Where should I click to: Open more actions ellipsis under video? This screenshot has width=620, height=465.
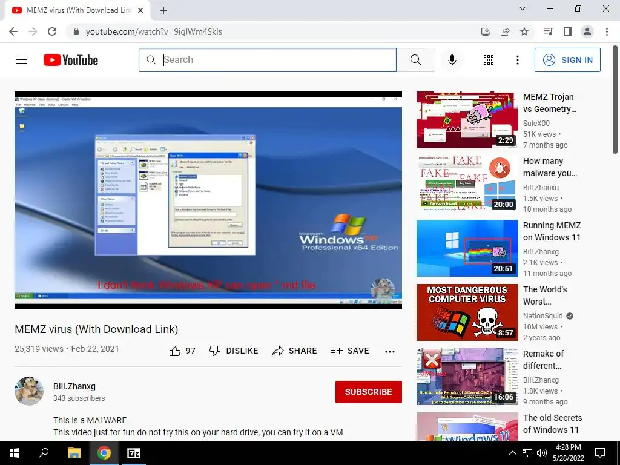[390, 351]
